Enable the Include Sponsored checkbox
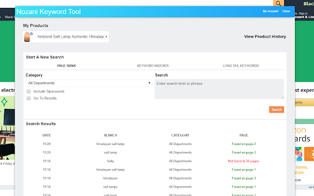The width and height of the screenshot is (314, 196). [28, 91]
